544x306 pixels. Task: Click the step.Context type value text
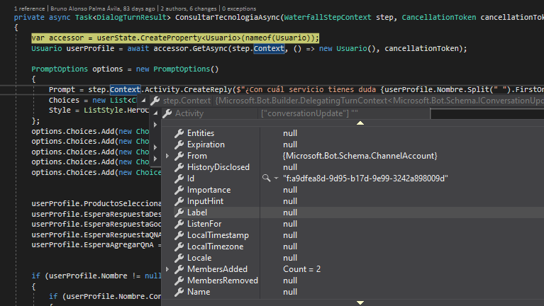[x=379, y=101]
